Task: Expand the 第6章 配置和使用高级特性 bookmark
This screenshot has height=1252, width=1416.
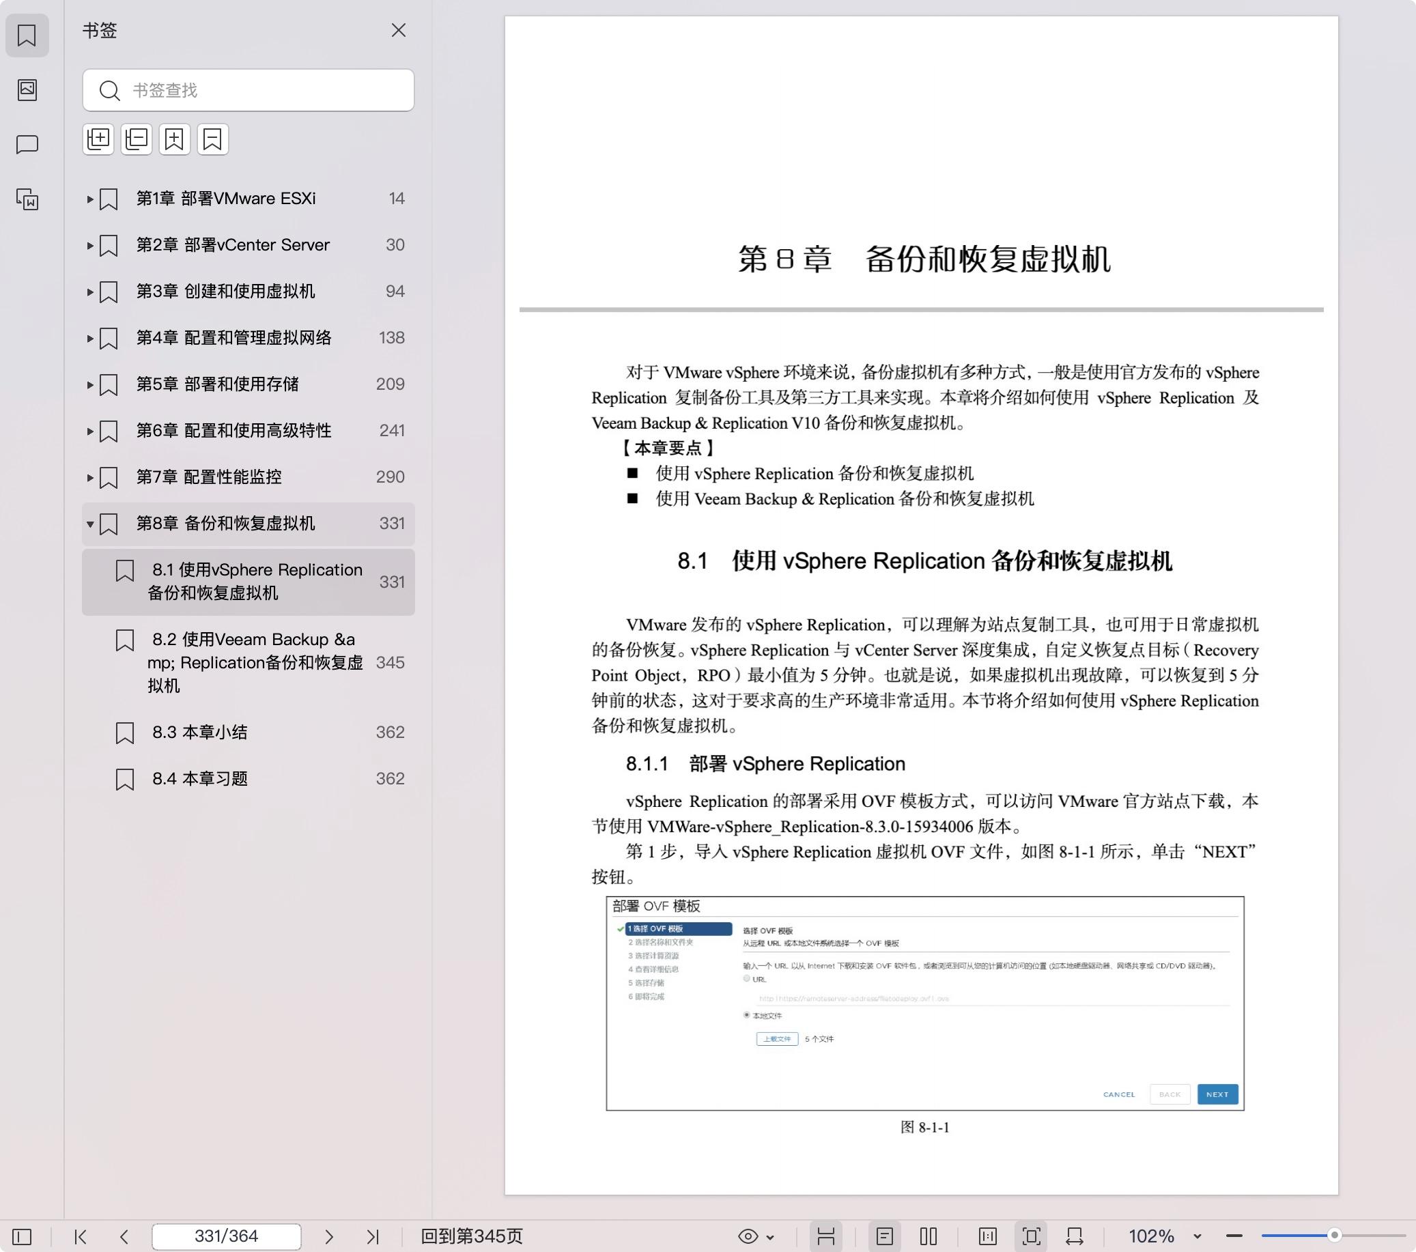Action: pos(90,431)
